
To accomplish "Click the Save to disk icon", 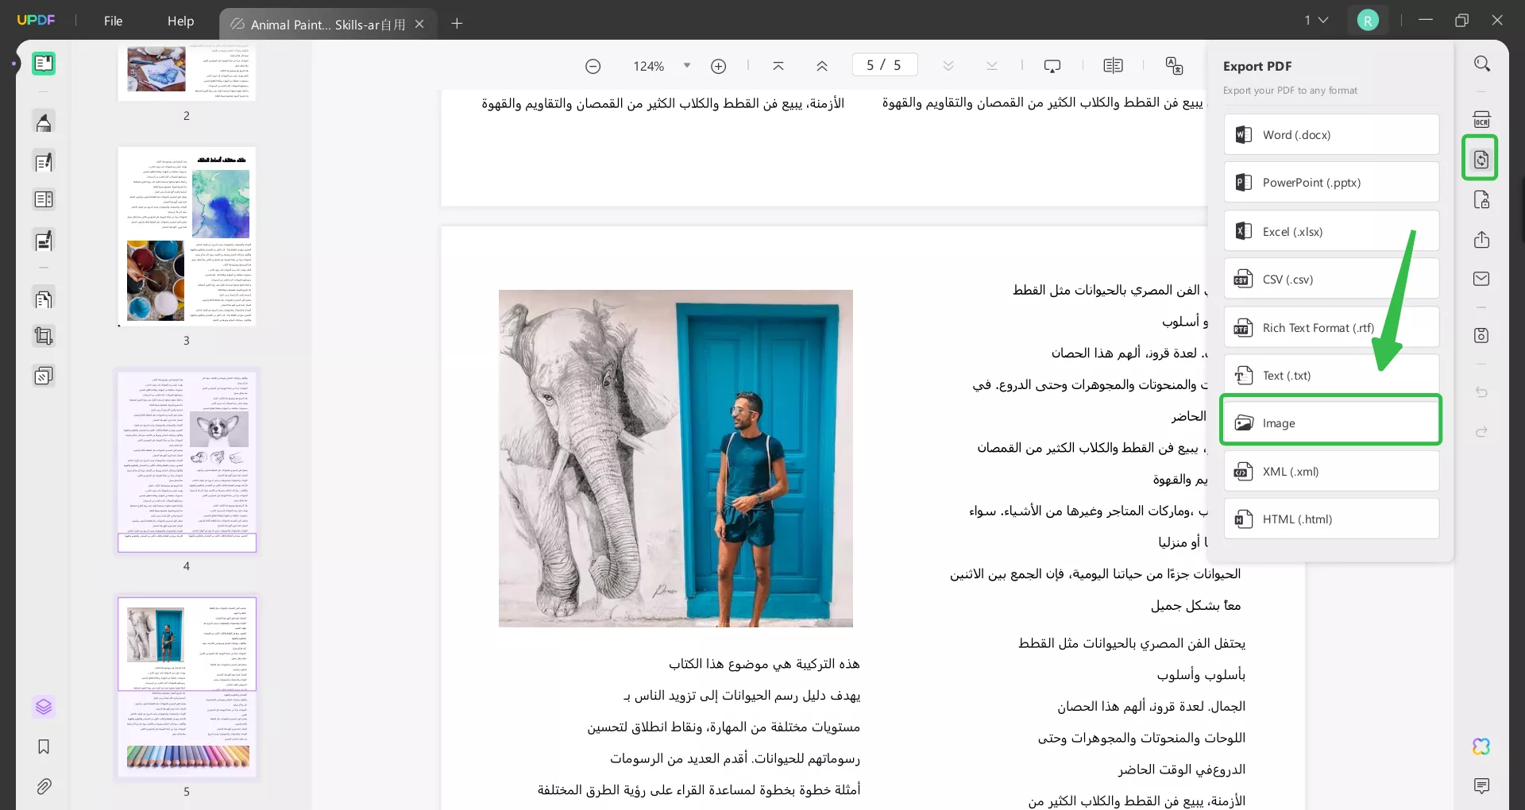I will 1482,335.
